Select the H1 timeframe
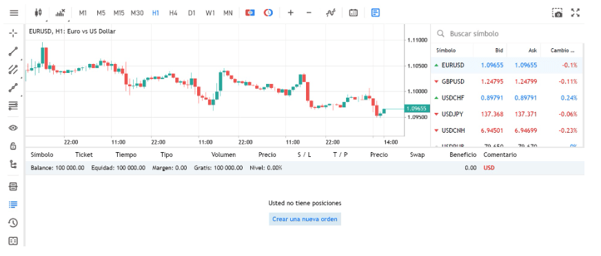The image size is (601, 256). (x=155, y=13)
